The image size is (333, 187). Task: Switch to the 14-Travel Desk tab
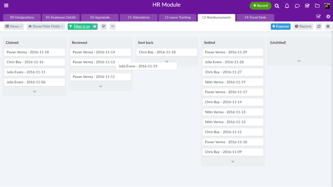pyautogui.click(x=255, y=18)
